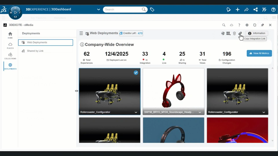Open Collections in sidebar
The height and width of the screenshot is (156, 278).
(x=10, y=56)
